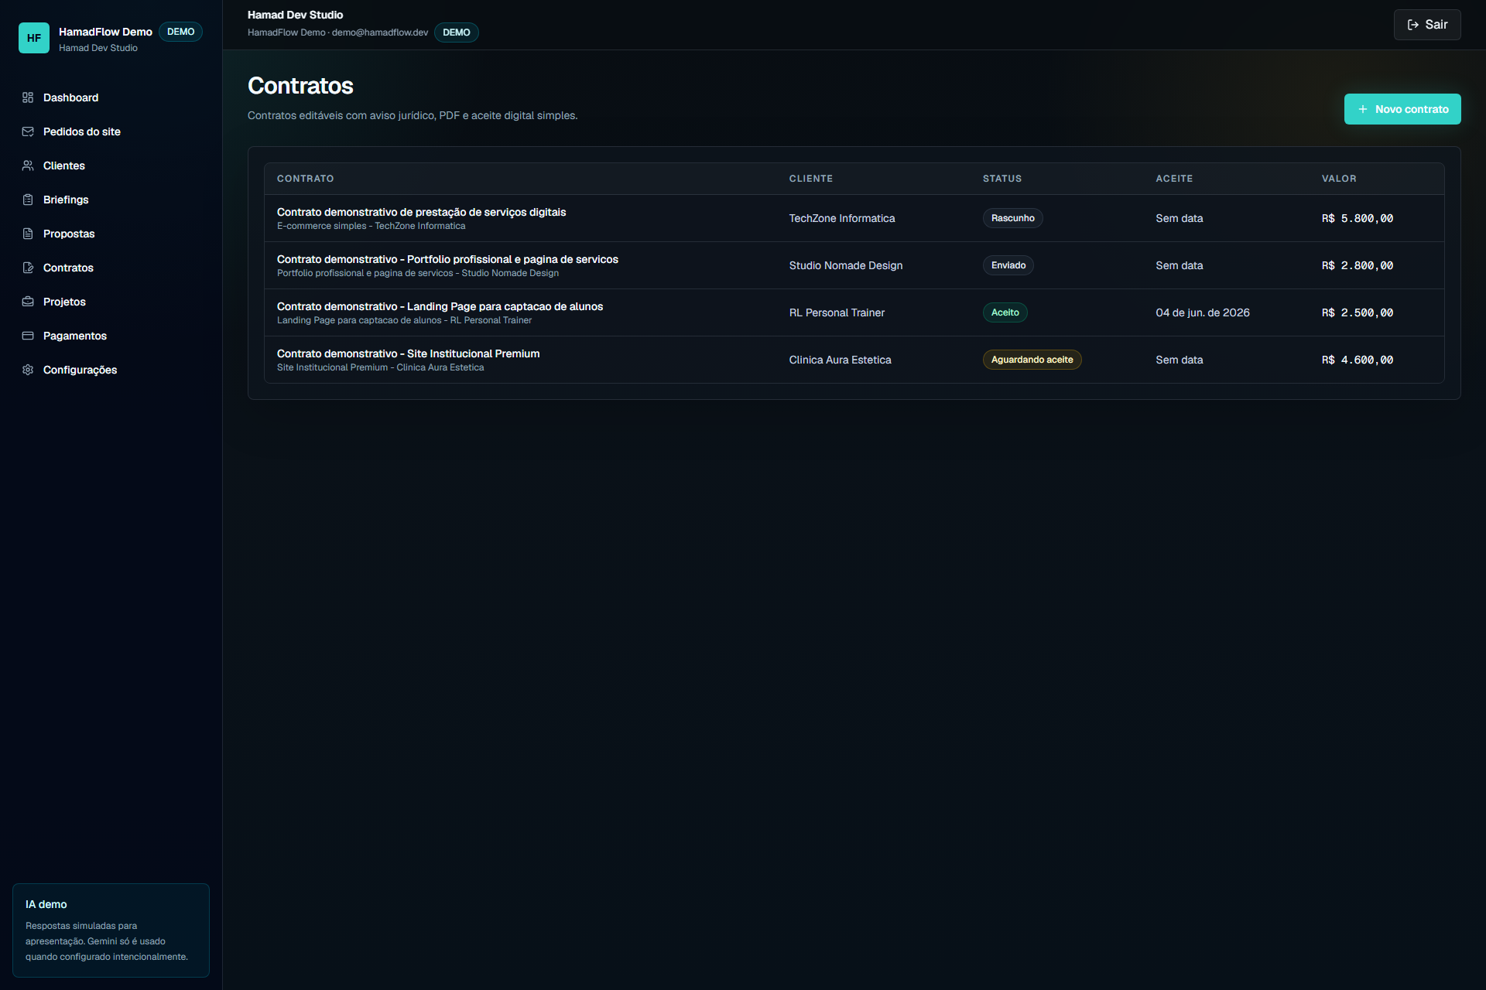Open Configurações
Screen dimensions: 1486x990
point(111,370)
